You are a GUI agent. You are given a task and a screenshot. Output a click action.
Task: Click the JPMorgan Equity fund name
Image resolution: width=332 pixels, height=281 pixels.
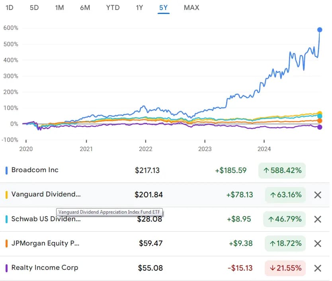[x=45, y=243]
